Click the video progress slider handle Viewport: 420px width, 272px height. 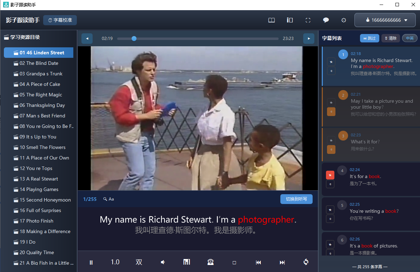coord(134,39)
